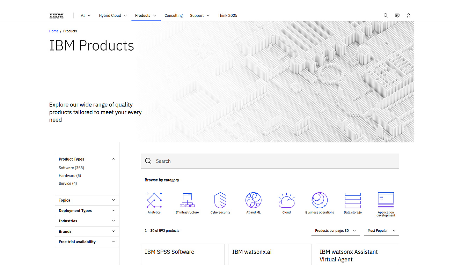The image size is (454, 275).
Task: Click the 'Browse by category' heading
Action: click(x=162, y=180)
